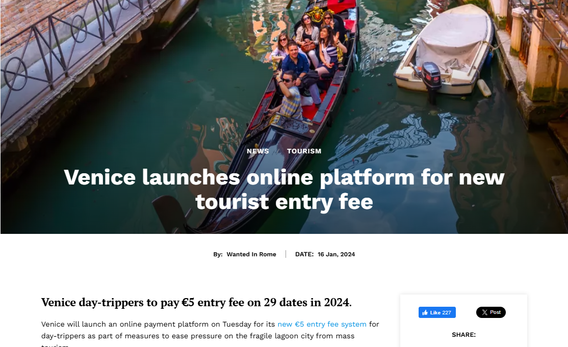Image resolution: width=568 pixels, height=347 pixels.
Task: Click the thumbs-up icon in Like button
Action: [425, 313]
